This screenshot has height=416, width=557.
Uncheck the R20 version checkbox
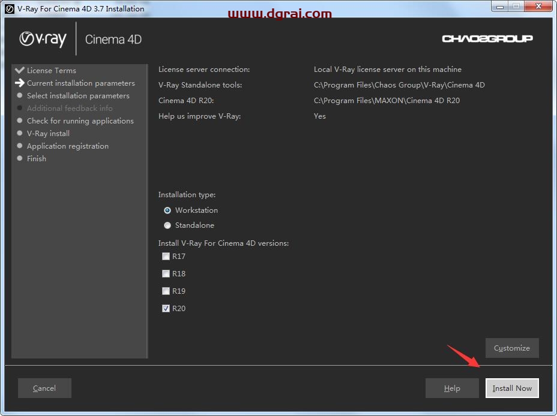point(166,309)
